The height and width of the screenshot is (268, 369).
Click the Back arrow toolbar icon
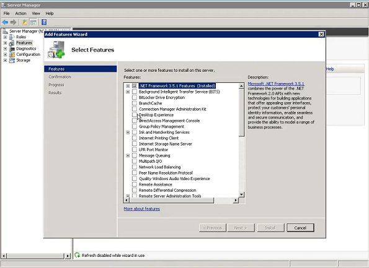[5, 22]
